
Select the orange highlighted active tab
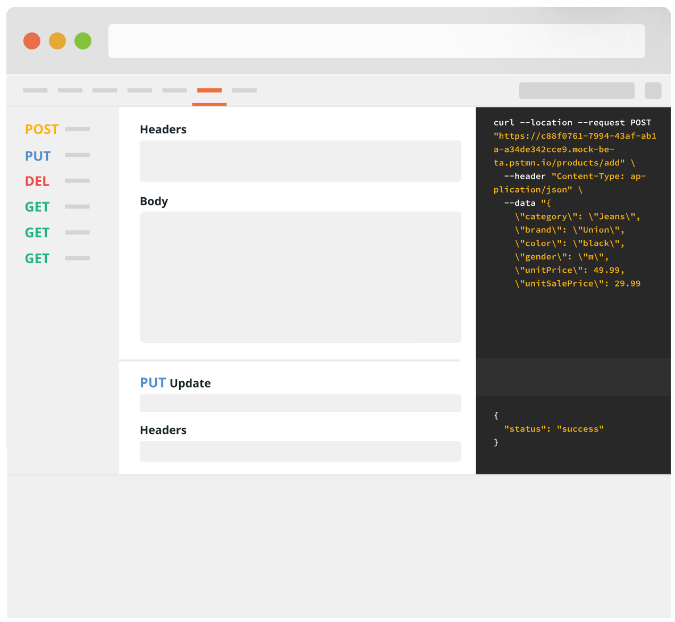point(209,91)
